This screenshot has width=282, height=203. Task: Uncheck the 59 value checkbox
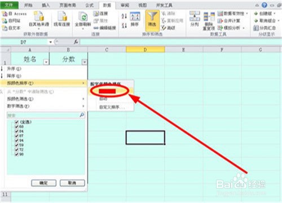tap(17, 145)
